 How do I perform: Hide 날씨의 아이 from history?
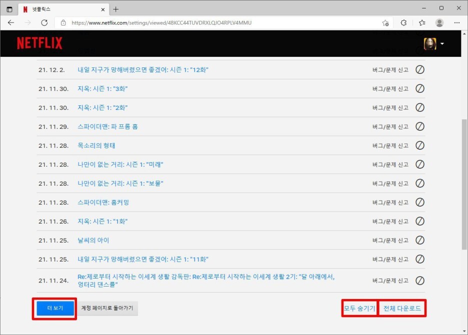(420, 240)
